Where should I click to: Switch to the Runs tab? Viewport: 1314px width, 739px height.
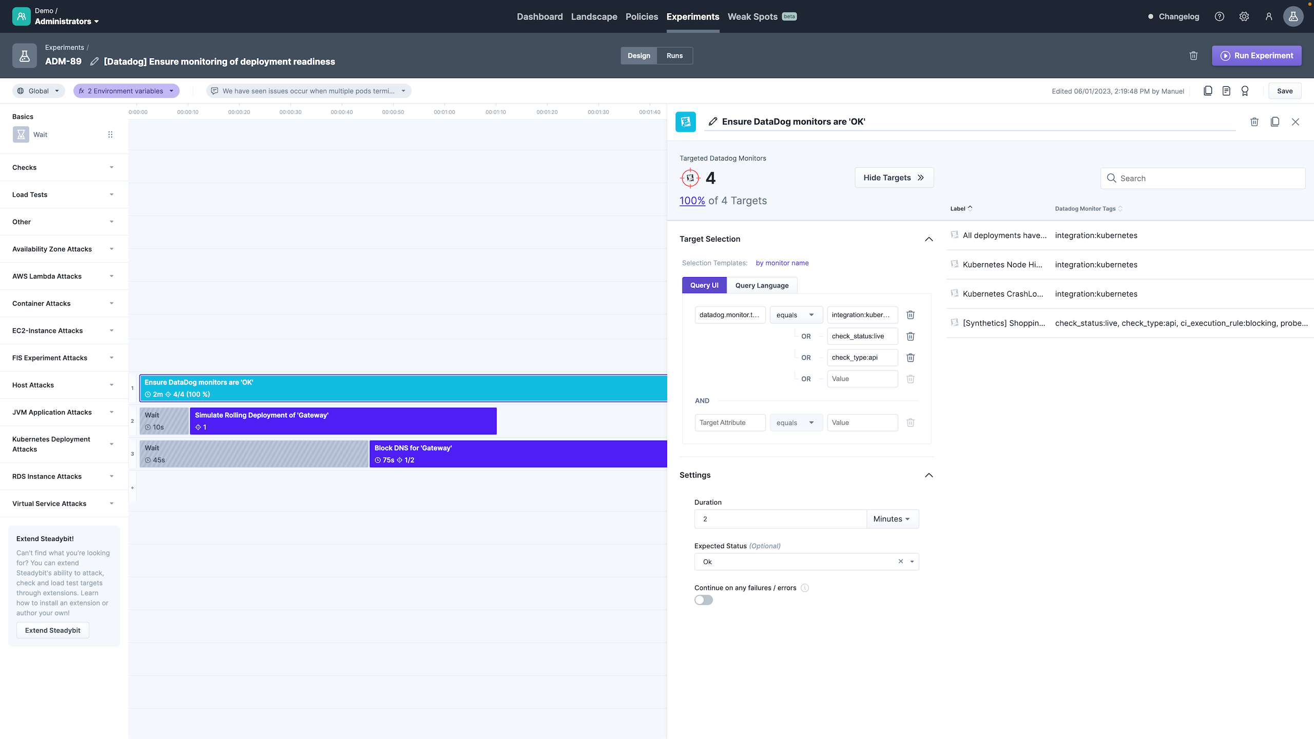point(674,55)
